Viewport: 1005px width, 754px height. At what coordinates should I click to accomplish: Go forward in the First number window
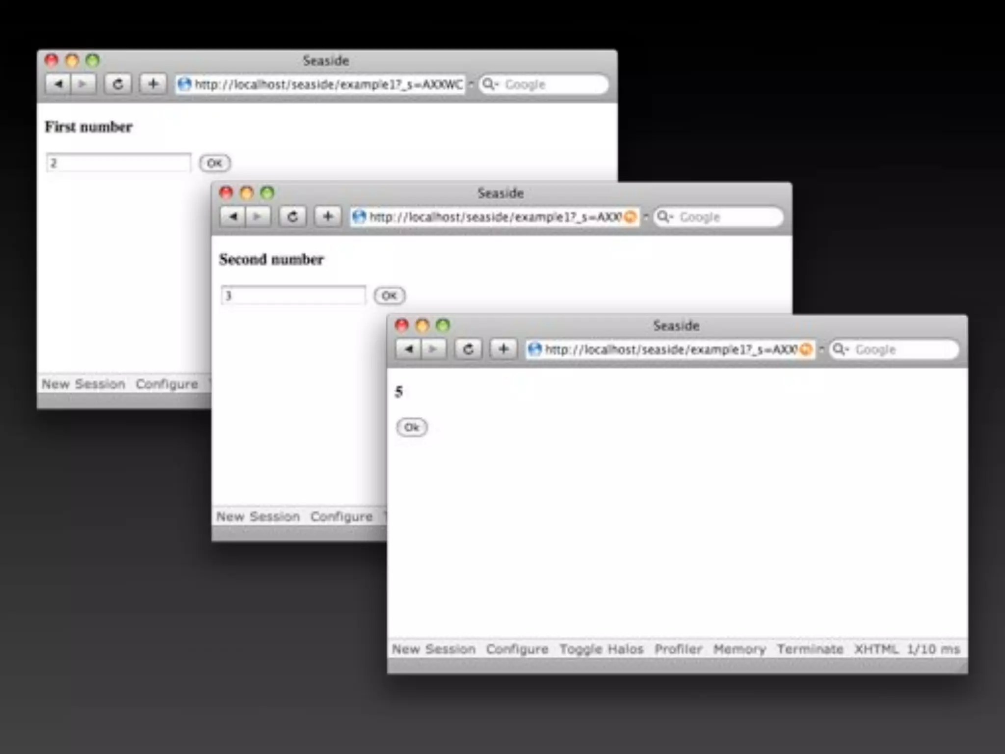(83, 84)
